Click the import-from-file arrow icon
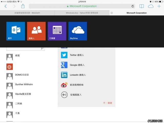 pyautogui.click(x=64, y=95)
